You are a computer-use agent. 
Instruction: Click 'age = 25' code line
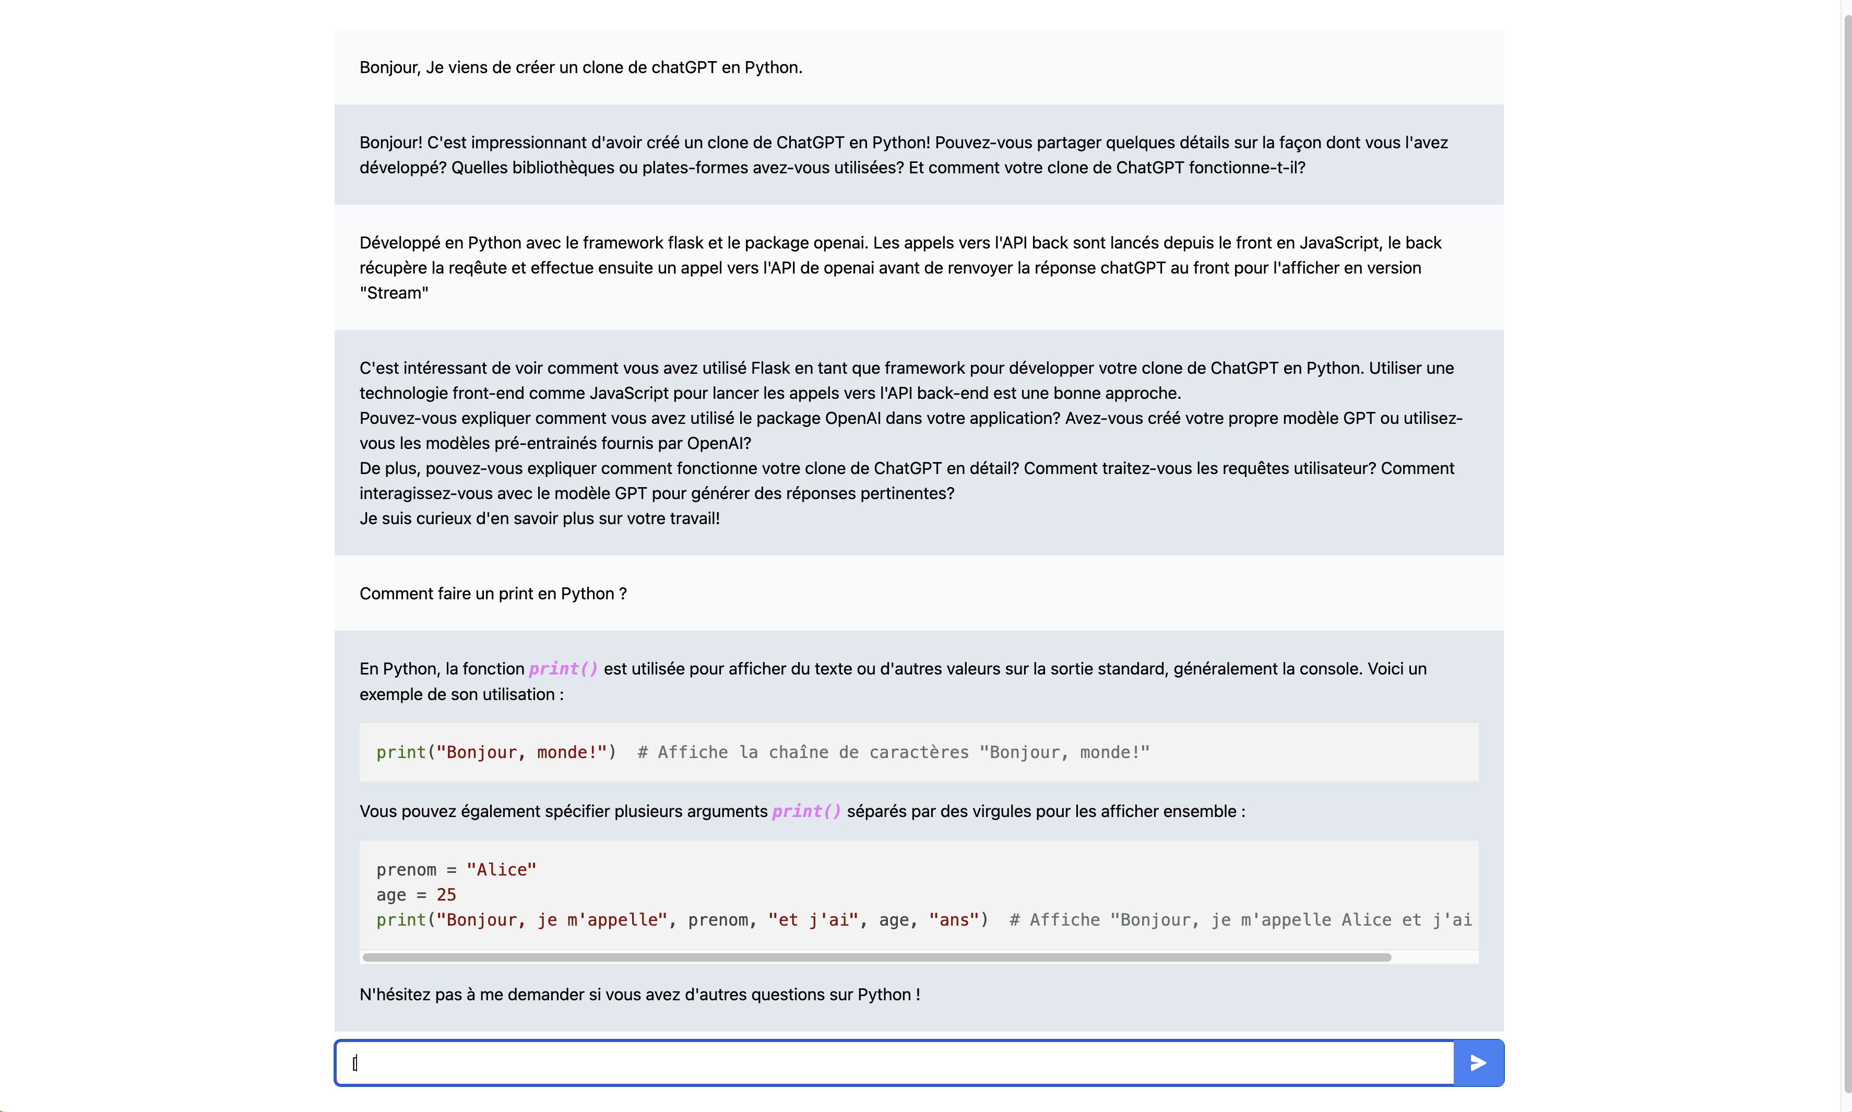[x=416, y=895]
